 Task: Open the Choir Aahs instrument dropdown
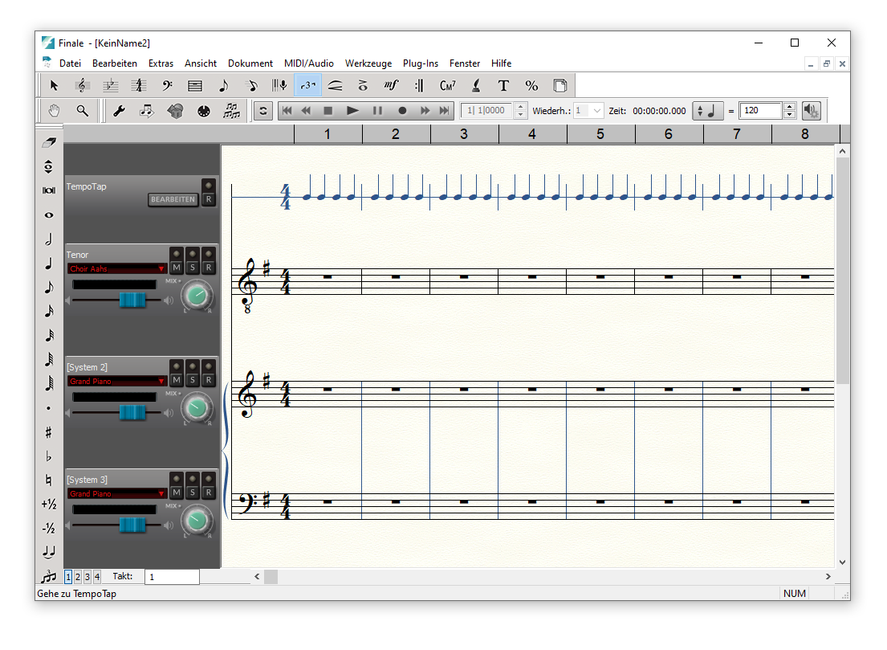(116, 268)
